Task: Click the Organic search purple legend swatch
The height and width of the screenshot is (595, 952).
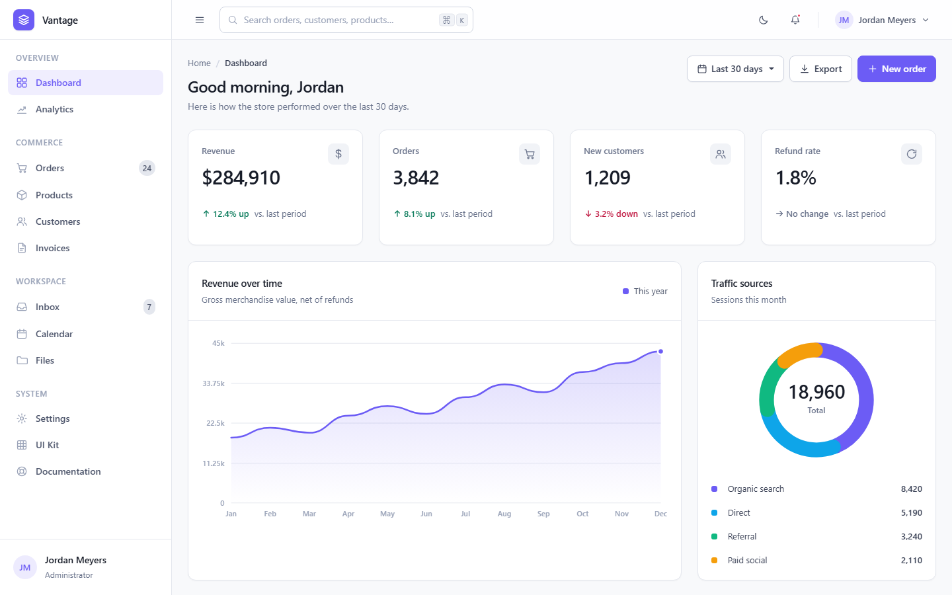Action: 714,489
